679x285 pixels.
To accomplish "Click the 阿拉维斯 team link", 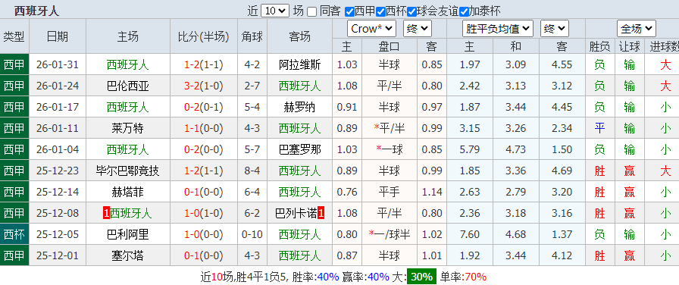I will click(x=299, y=64).
